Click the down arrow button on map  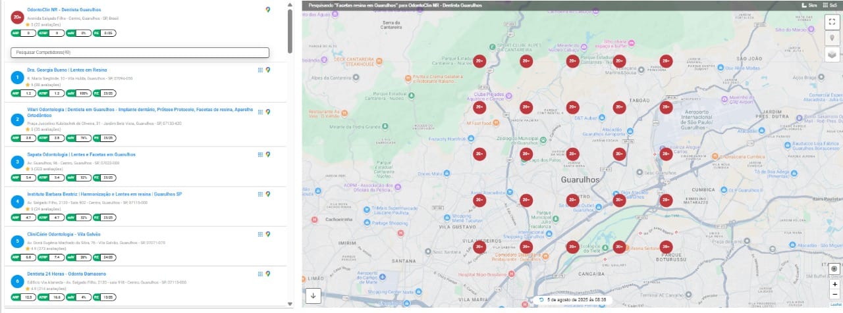click(313, 296)
